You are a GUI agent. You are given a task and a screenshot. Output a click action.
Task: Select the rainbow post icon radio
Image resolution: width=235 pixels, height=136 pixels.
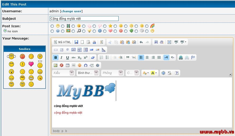(x=147, y=26)
